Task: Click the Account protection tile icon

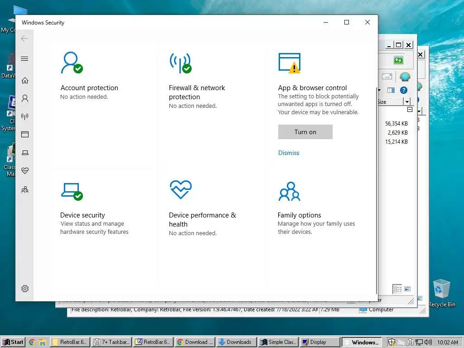Action: point(72,63)
